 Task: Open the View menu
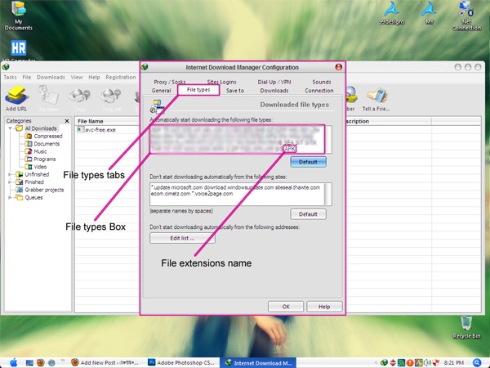point(77,77)
